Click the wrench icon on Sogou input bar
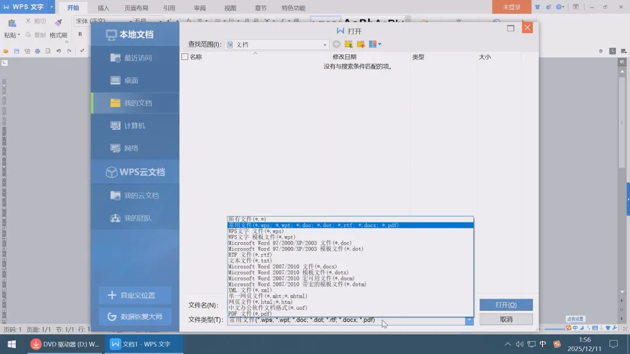The height and width of the screenshot is (354, 630). tap(614, 328)
